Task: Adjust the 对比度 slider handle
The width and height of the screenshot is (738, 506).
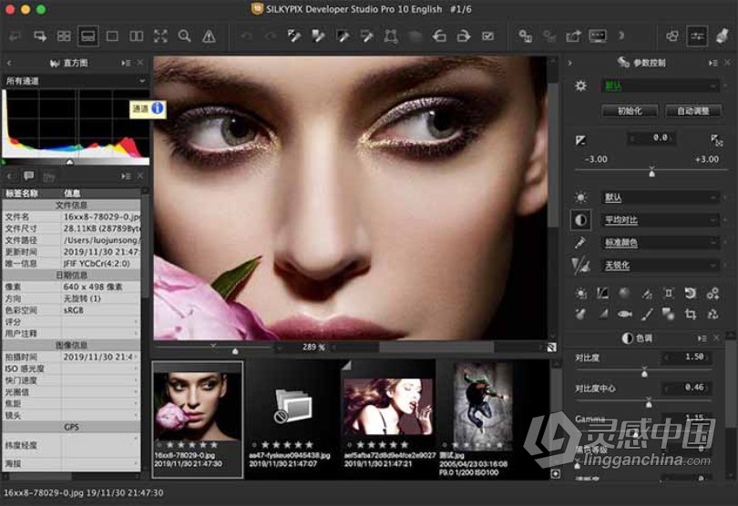Action: coord(644,373)
